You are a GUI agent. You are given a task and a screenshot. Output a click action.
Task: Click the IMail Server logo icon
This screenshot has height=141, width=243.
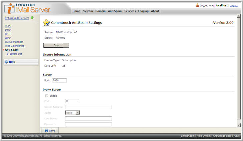pyautogui.click(x=9, y=8)
